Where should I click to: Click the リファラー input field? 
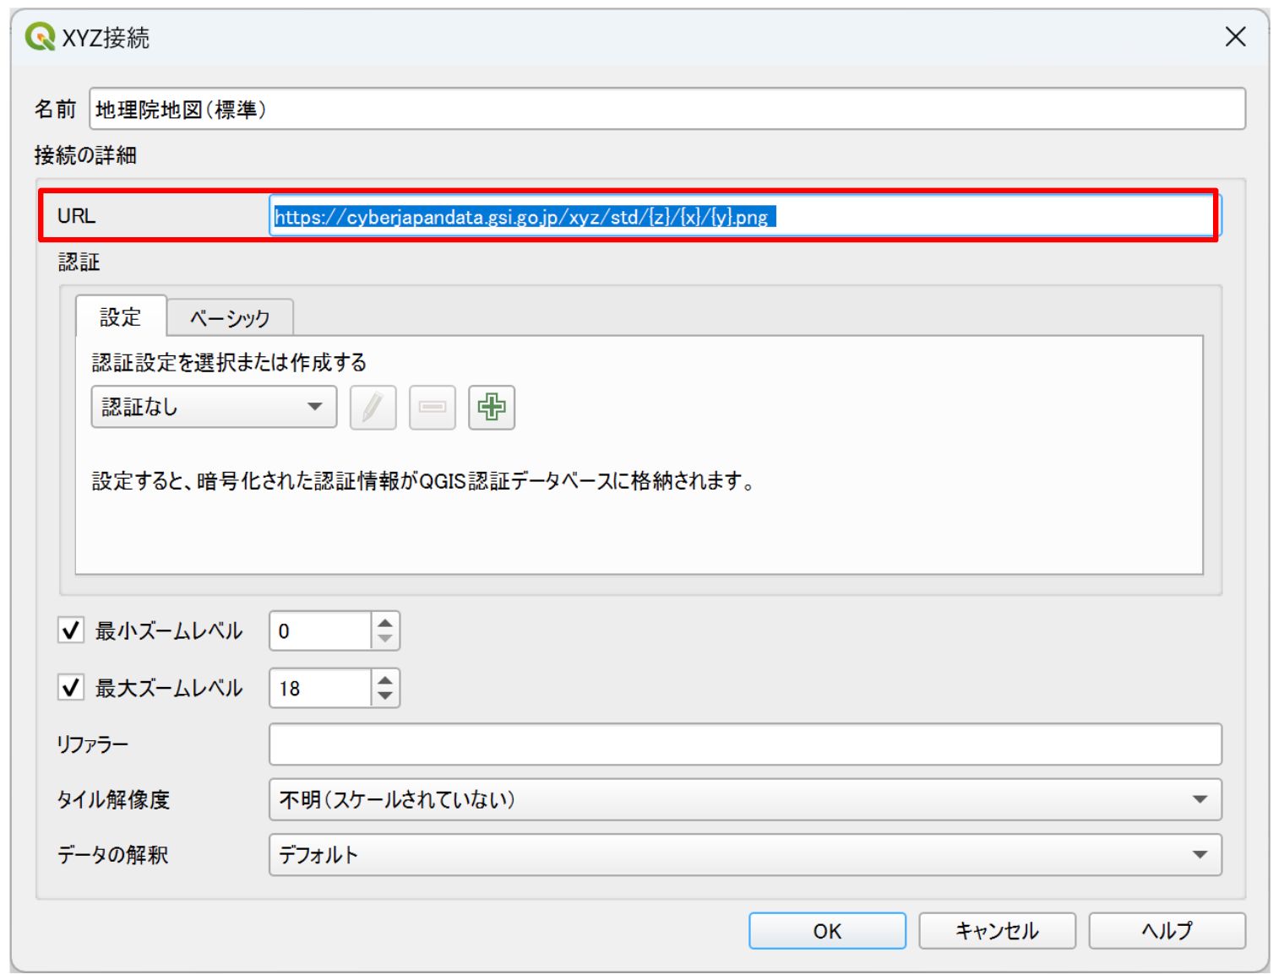745,744
